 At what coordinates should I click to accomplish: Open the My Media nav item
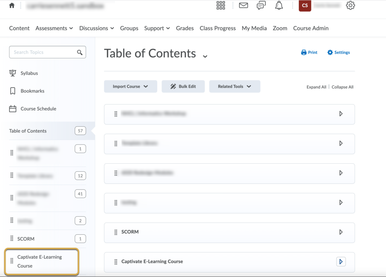254,28
